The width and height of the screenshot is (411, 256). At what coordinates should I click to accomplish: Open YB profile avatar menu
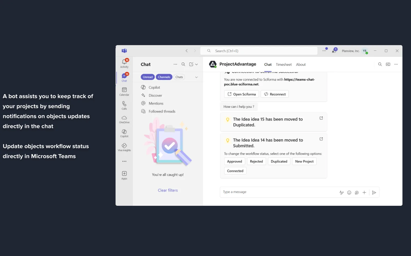point(365,51)
